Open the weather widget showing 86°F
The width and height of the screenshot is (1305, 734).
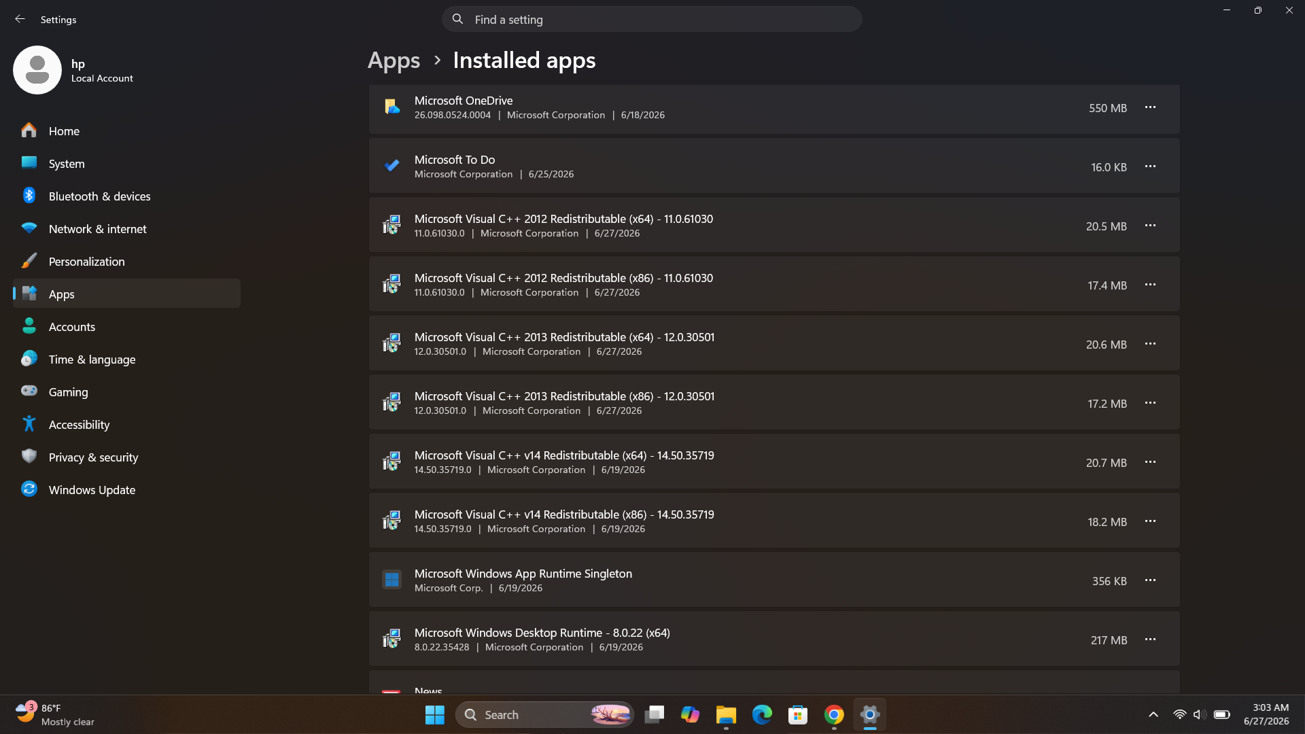click(x=55, y=715)
